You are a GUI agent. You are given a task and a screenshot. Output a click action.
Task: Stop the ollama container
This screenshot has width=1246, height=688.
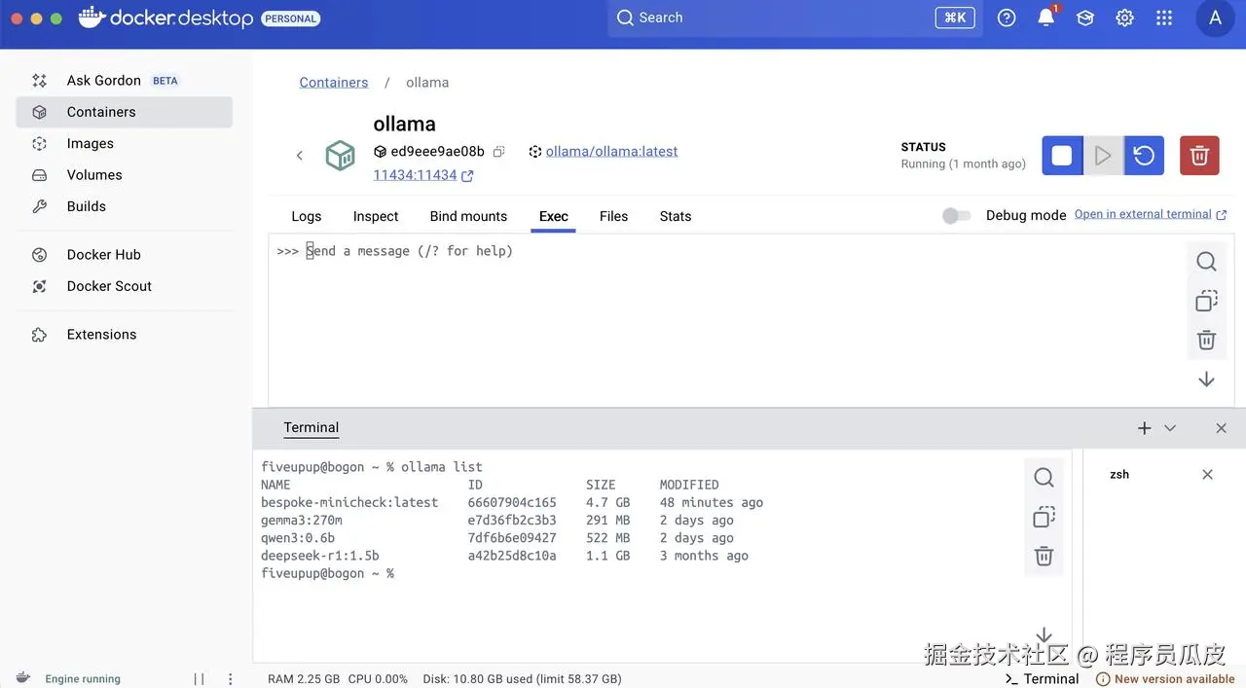(x=1062, y=156)
